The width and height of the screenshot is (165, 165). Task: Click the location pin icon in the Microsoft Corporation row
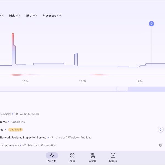[x=161, y=145]
